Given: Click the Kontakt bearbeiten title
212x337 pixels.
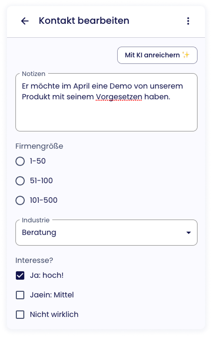Looking at the screenshot, I should point(84,21).
